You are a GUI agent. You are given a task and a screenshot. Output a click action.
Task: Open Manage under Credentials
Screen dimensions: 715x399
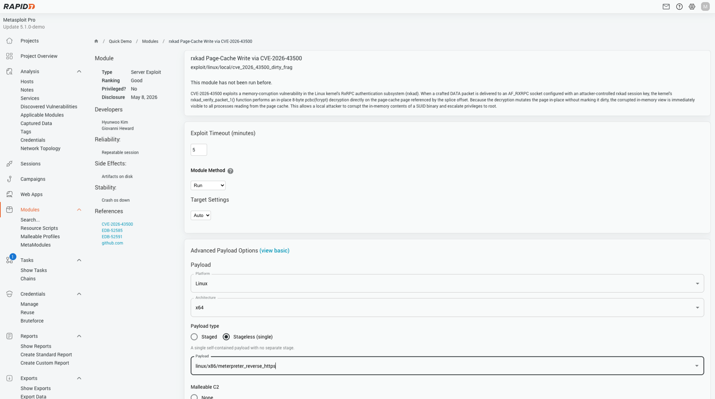[x=29, y=304]
